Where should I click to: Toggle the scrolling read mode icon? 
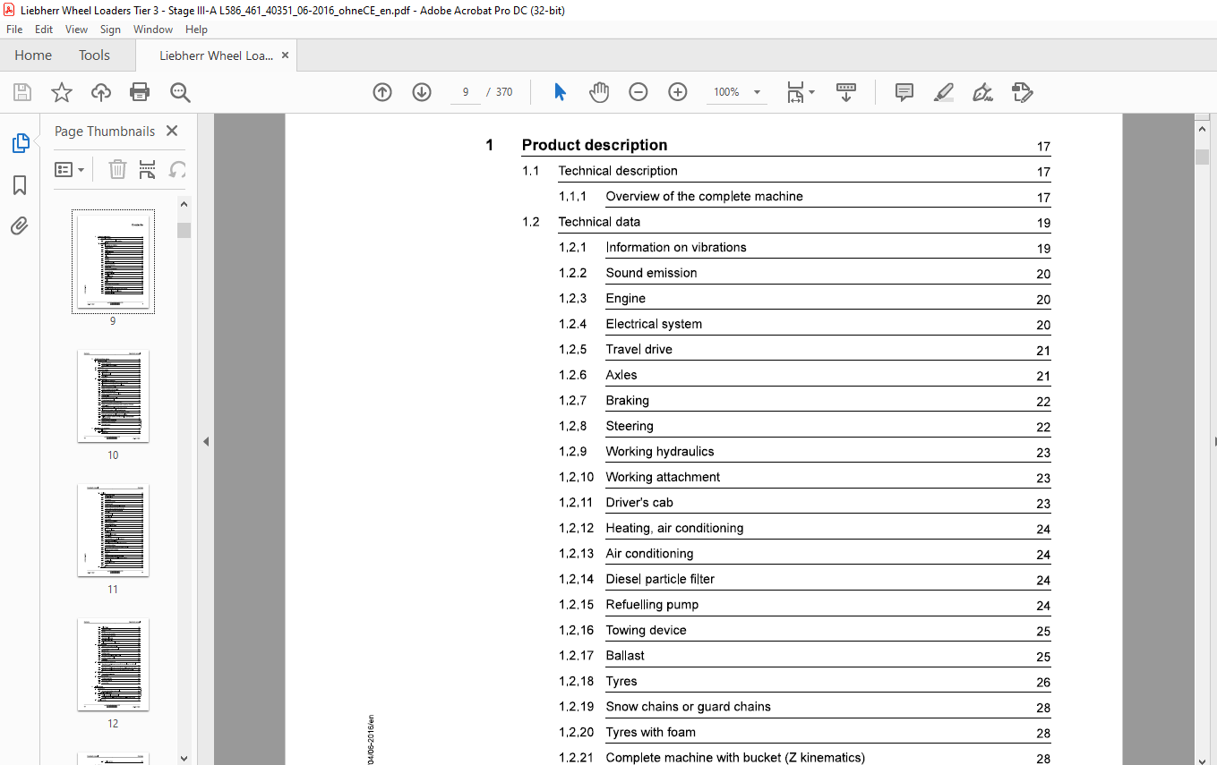pyautogui.click(x=846, y=92)
